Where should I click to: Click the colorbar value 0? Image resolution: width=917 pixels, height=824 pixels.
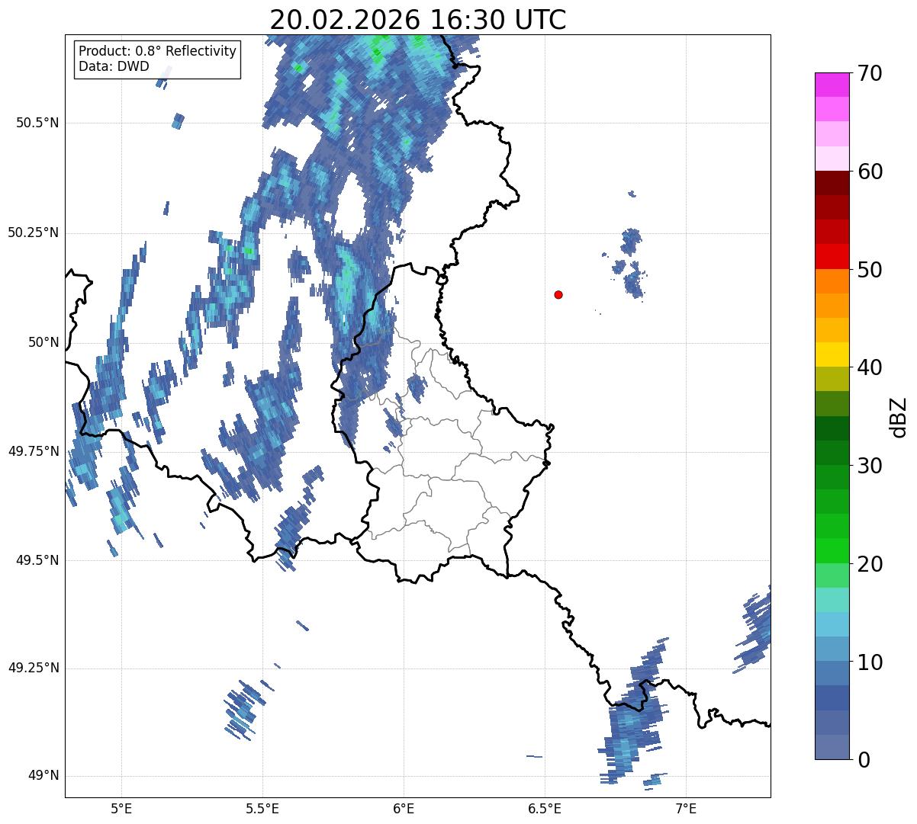tap(864, 760)
